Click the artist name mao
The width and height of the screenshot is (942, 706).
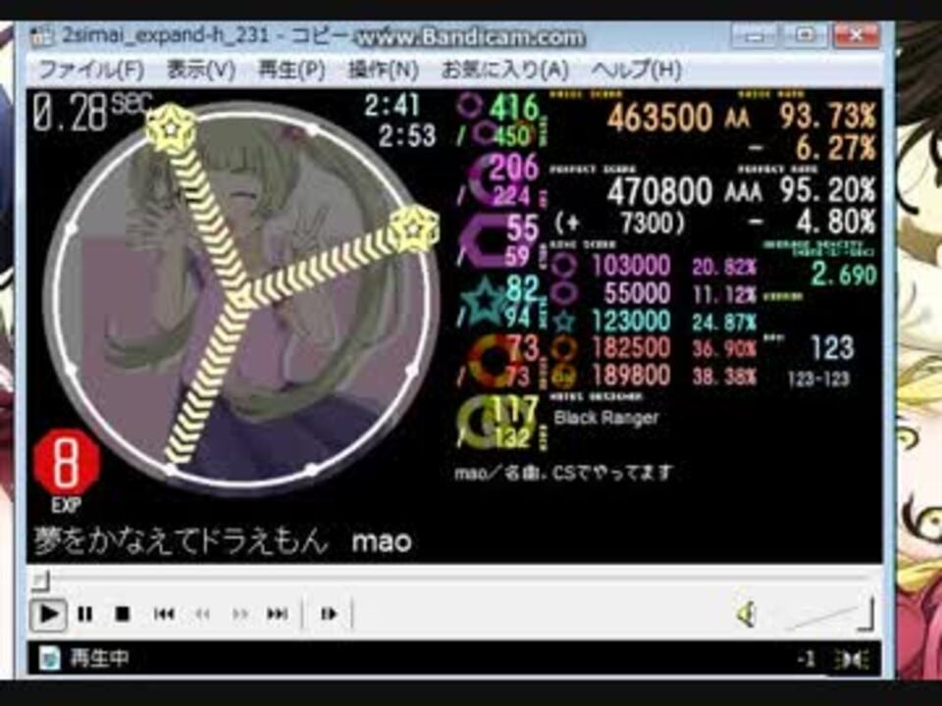382,541
